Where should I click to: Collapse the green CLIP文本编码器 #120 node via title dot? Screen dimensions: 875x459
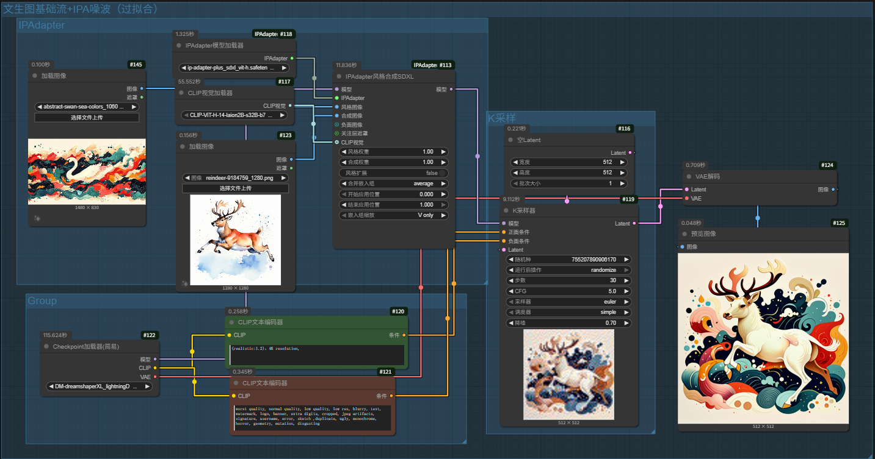tap(231, 322)
